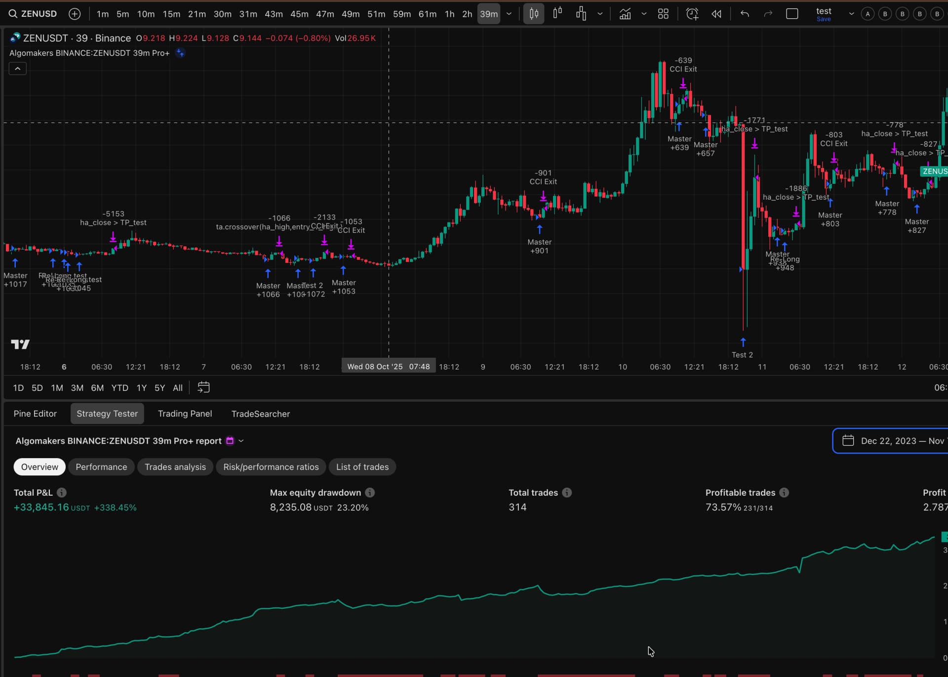Open the Pro+ report dropdown chevron
The height and width of the screenshot is (677, 948).
pos(241,440)
